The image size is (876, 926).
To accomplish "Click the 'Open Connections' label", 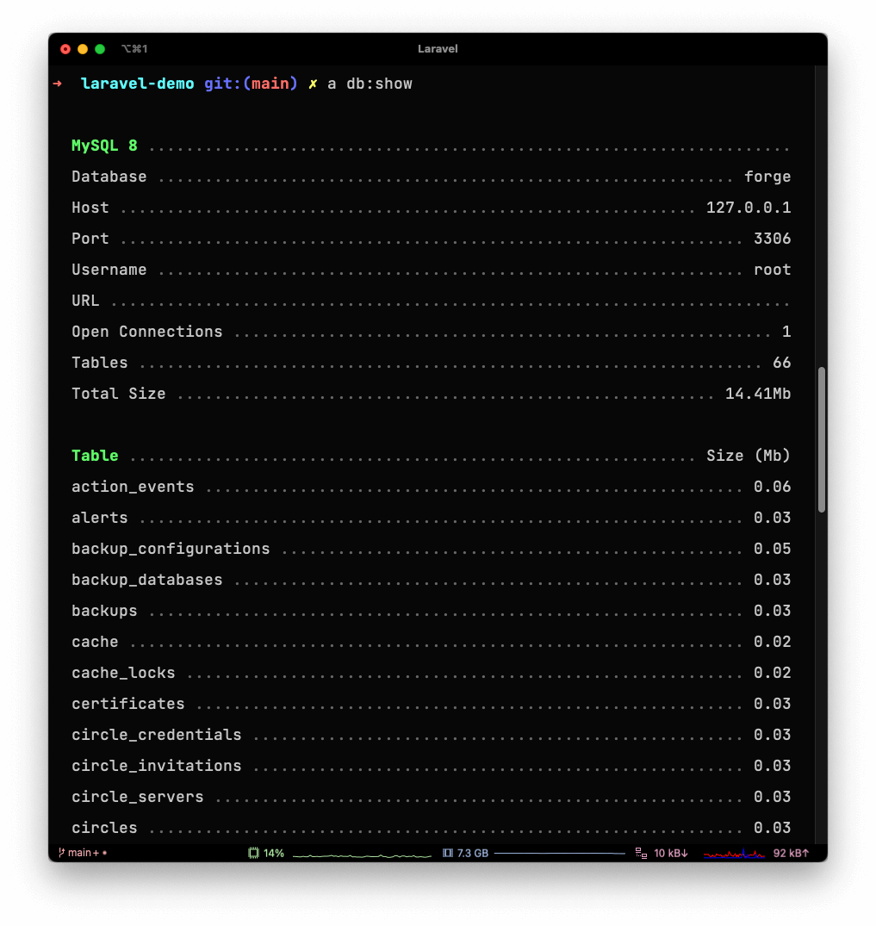I will (x=147, y=332).
